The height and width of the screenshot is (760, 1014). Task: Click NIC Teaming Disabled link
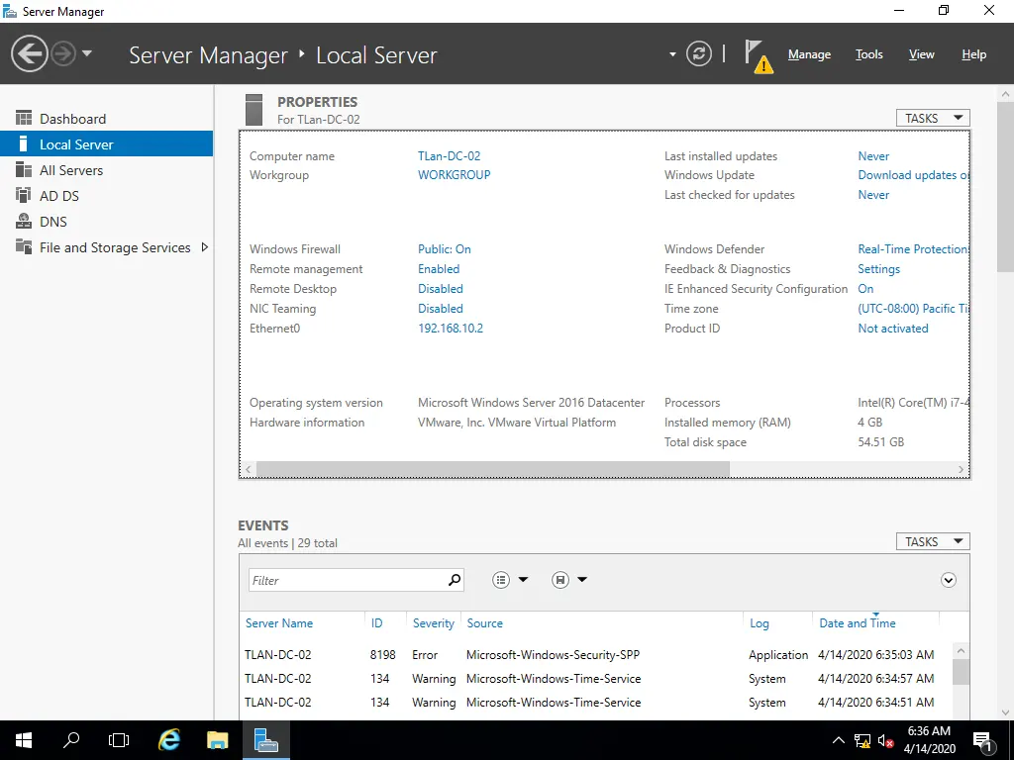441,309
